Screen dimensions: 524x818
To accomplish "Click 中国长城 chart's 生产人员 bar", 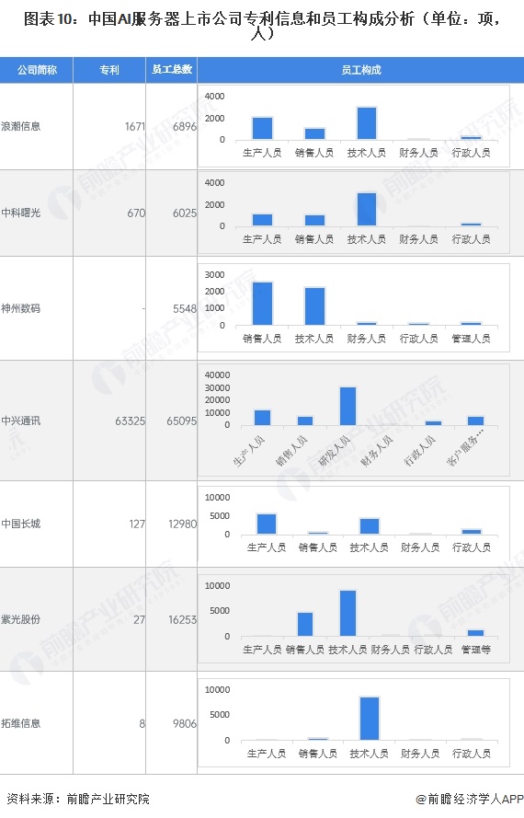I will [267, 524].
